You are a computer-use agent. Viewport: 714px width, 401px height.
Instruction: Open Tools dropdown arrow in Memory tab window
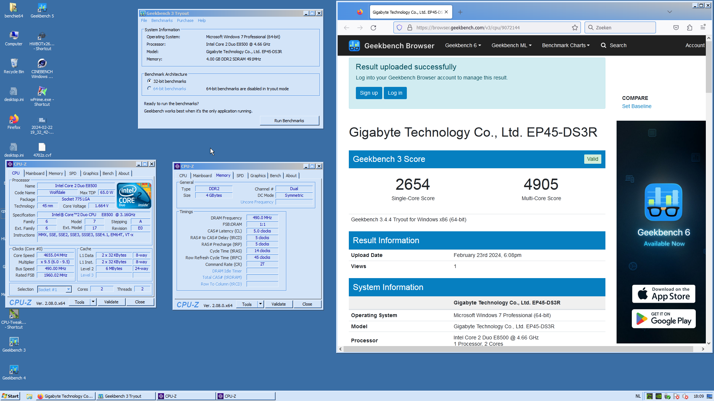pyautogui.click(x=260, y=304)
